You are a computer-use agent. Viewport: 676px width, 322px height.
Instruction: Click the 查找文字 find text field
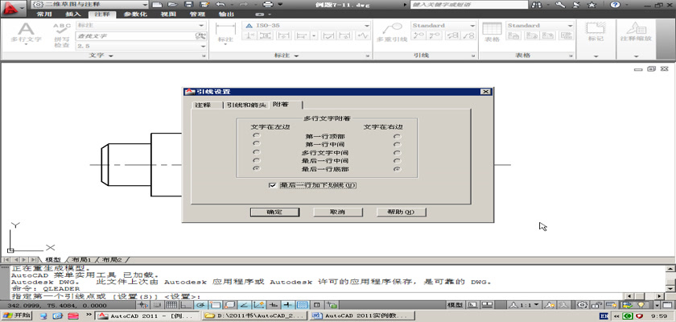tap(136, 35)
